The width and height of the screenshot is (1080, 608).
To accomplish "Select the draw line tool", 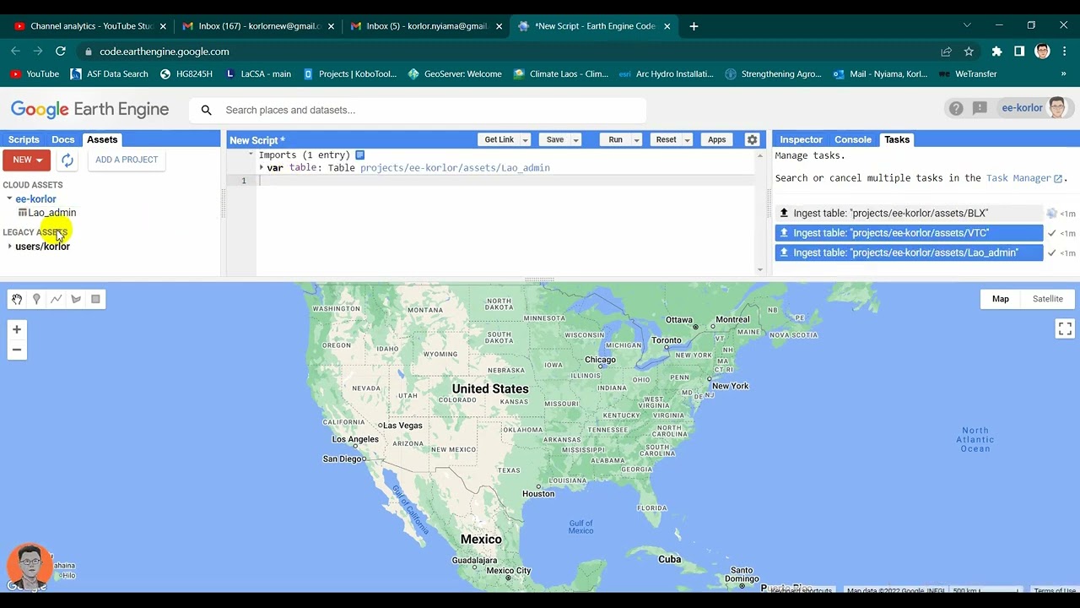I will point(56,299).
